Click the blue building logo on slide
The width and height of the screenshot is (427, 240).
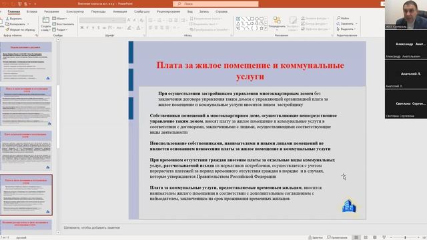point(349,206)
